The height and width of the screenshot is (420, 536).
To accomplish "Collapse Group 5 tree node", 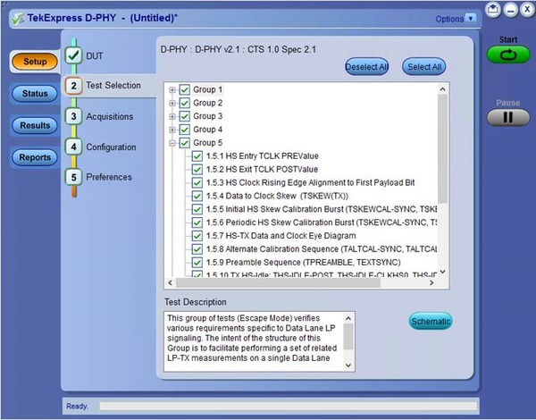I will tap(172, 143).
